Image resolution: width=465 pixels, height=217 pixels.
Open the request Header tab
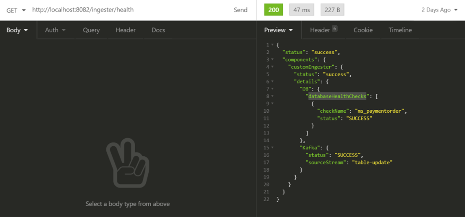125,30
